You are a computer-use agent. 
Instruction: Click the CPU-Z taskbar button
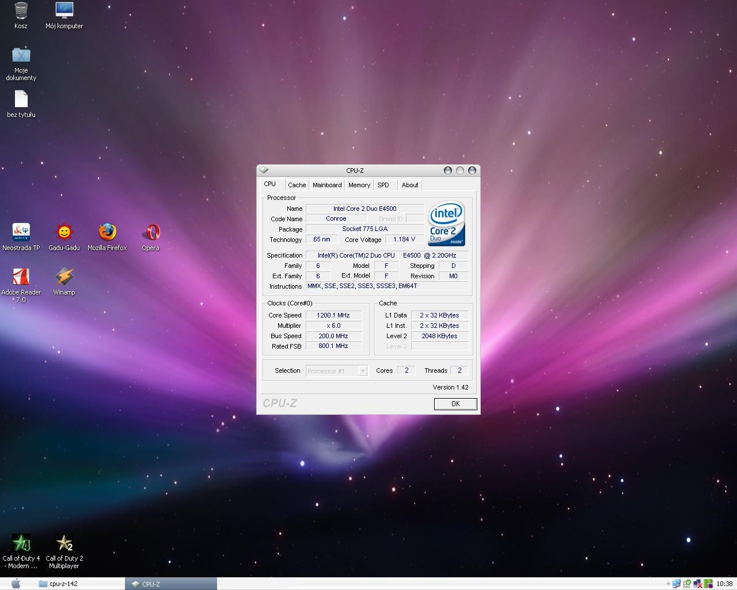[171, 584]
